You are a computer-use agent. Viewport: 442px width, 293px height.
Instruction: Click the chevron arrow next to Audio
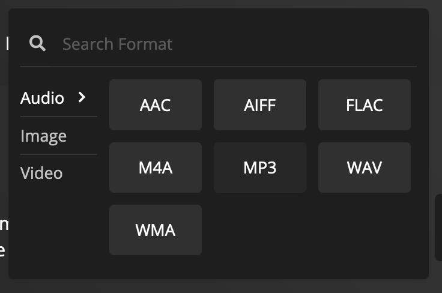point(82,97)
